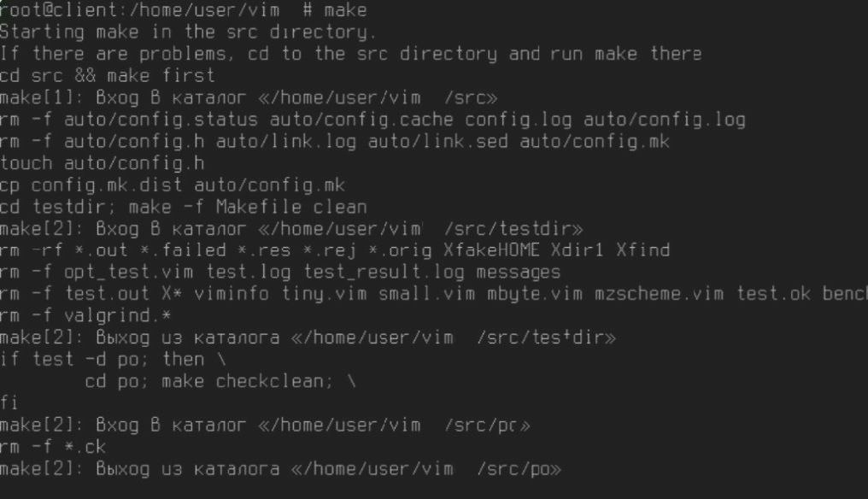Screen dimensions: 868x499
Task: Click 'XfakeHOME' in the rm -rf line
Action: (x=491, y=250)
